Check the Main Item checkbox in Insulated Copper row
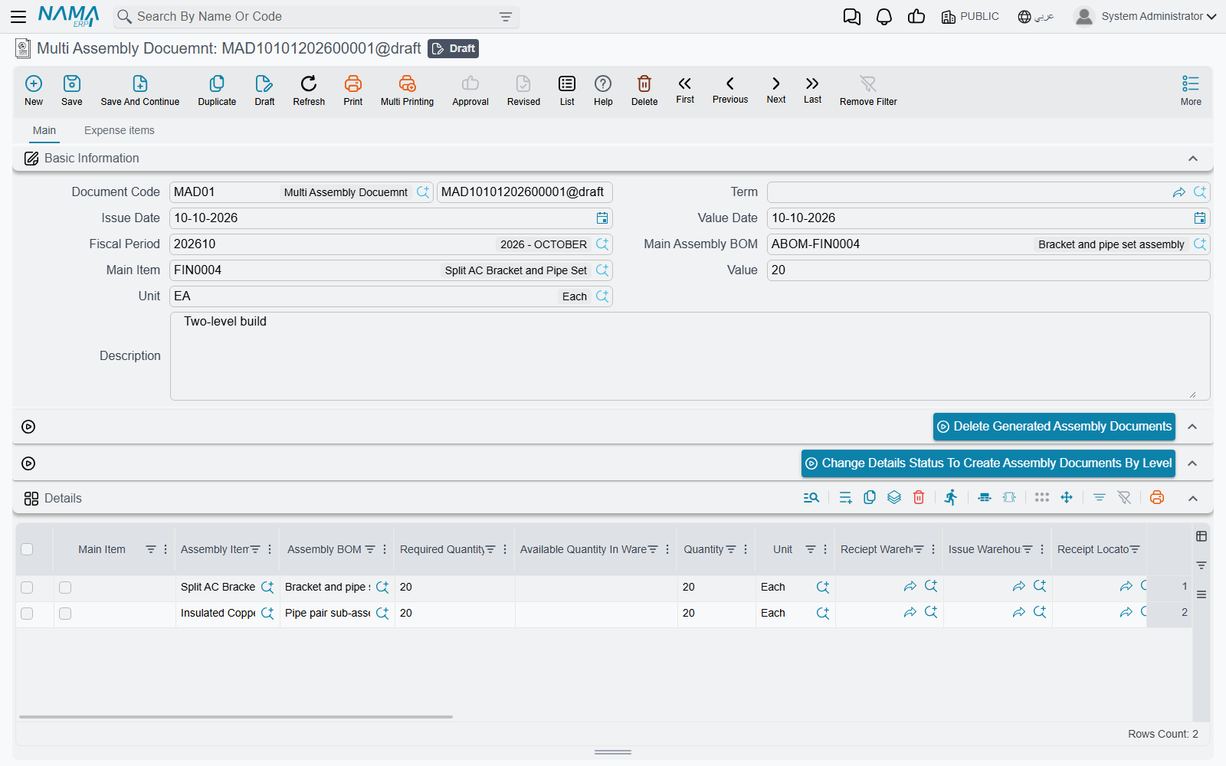The width and height of the screenshot is (1226, 766). click(65, 614)
